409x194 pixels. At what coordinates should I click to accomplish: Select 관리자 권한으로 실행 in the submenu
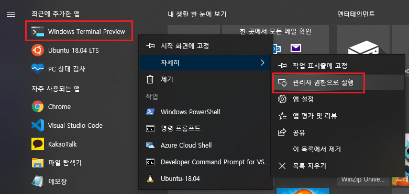pyautogui.click(x=338, y=82)
